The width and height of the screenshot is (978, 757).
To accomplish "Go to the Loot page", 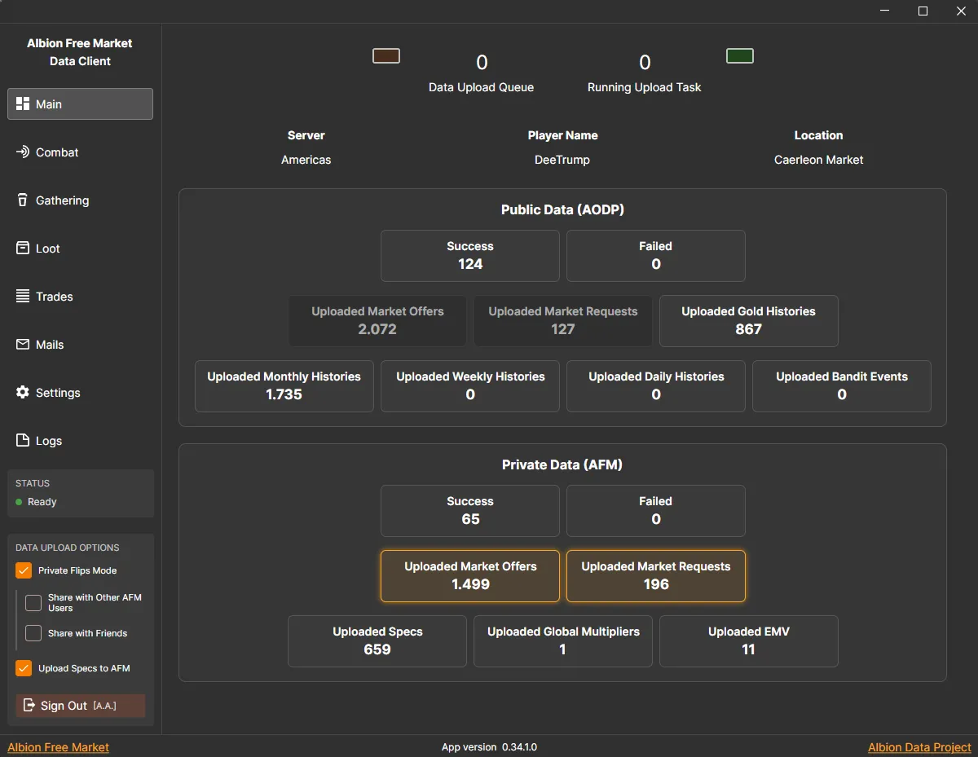I will pos(80,249).
